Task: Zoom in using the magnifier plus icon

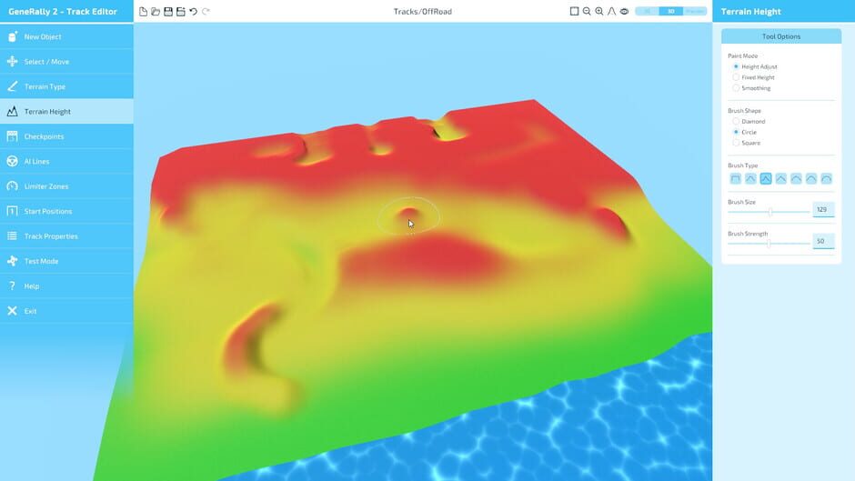Action: [599, 12]
